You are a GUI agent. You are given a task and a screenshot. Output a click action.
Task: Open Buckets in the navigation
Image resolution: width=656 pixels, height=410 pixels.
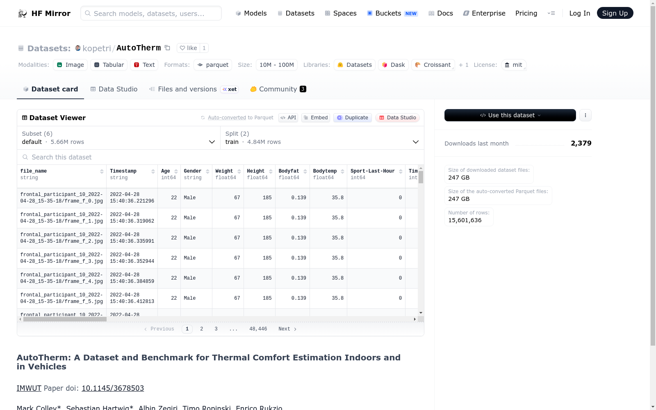[x=392, y=13]
